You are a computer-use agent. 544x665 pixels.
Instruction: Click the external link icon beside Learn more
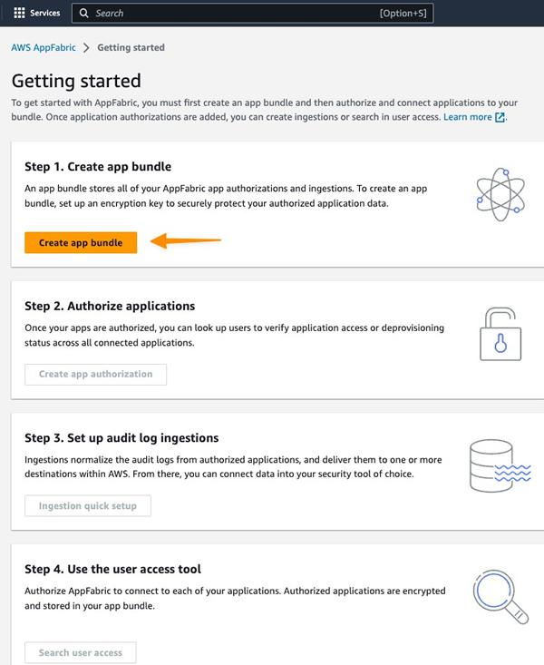(500, 118)
